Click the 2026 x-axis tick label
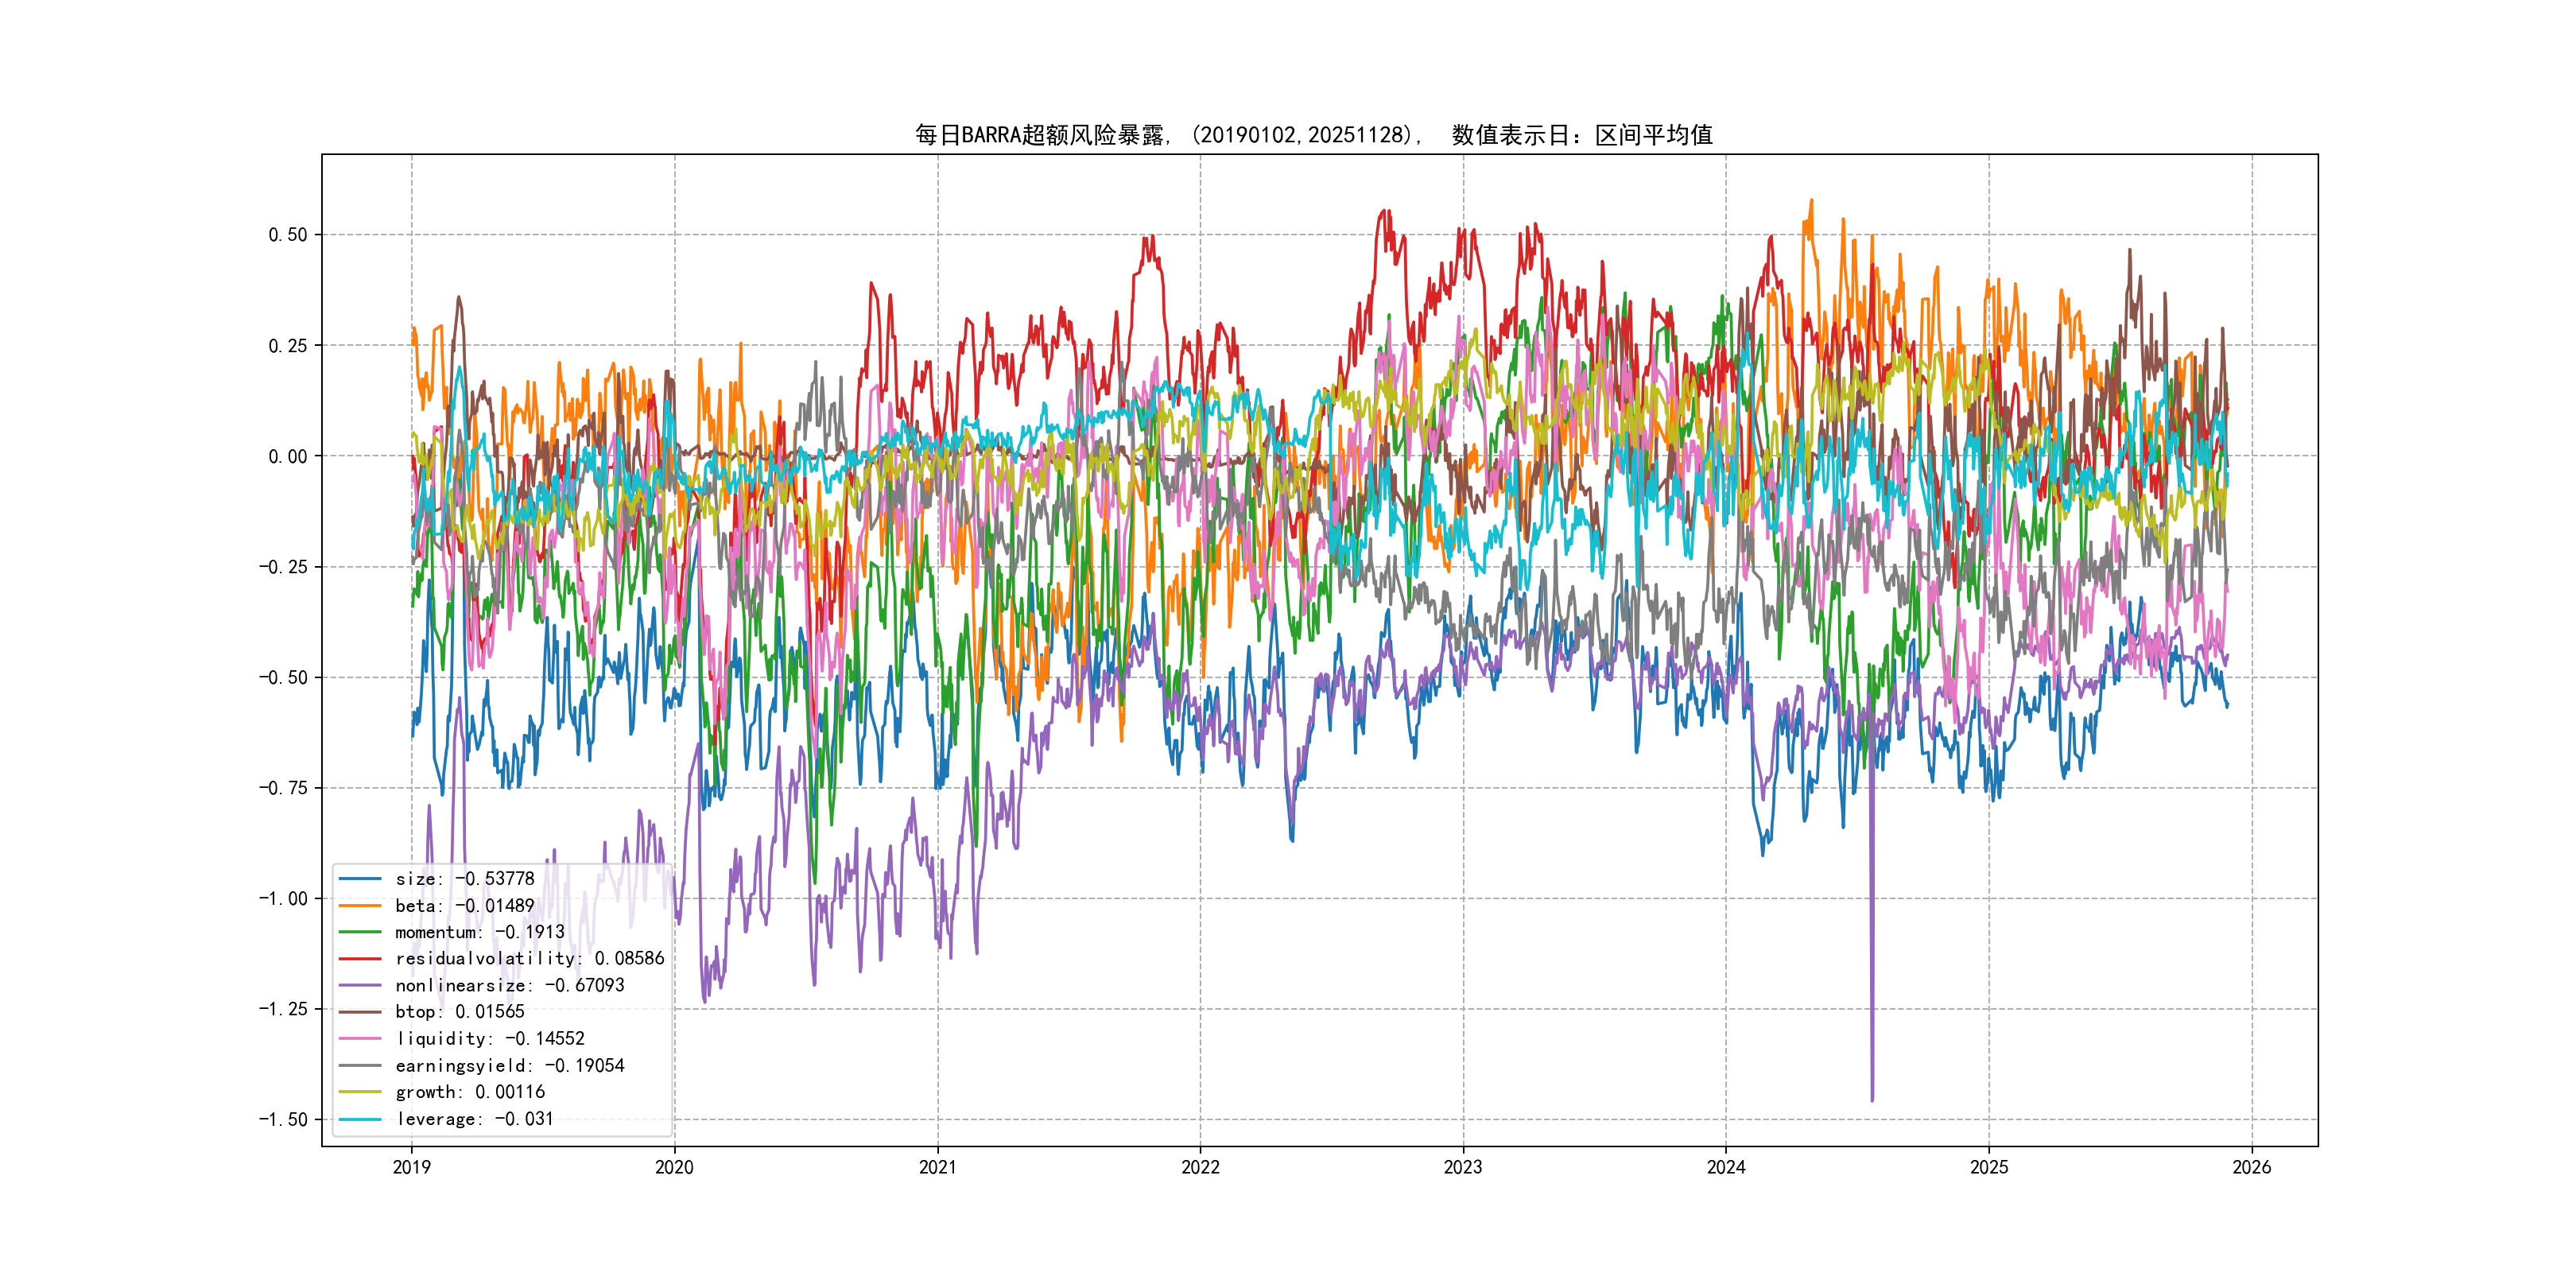Screen dimensions: 2576x1288 pos(2251,1167)
